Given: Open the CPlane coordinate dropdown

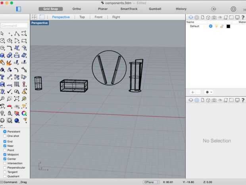Looking at the screenshot, I should pyautogui.click(x=151, y=182).
